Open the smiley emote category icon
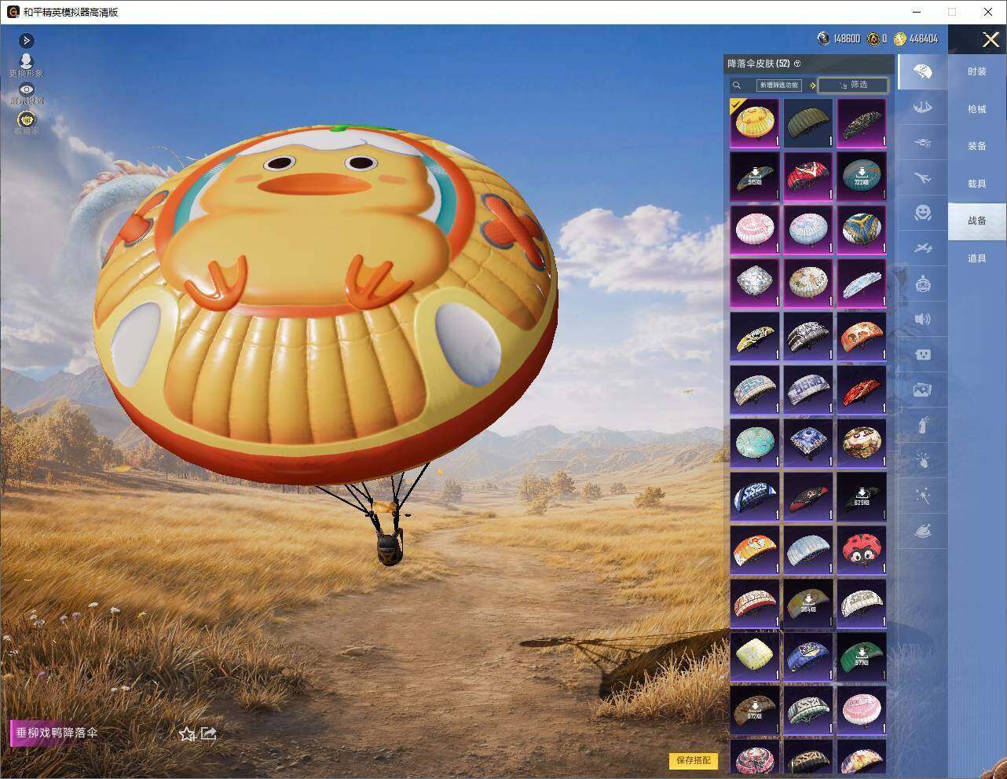 [923, 213]
